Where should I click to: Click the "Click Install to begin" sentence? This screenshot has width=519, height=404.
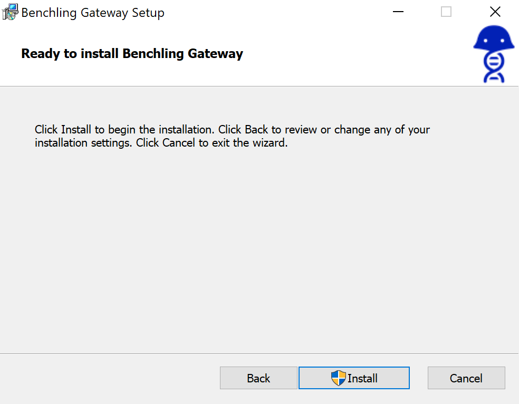point(124,130)
